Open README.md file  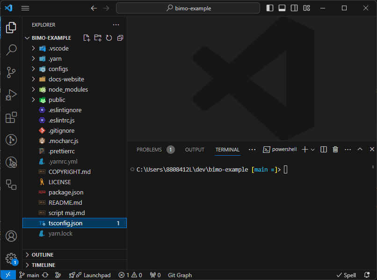click(74, 202)
